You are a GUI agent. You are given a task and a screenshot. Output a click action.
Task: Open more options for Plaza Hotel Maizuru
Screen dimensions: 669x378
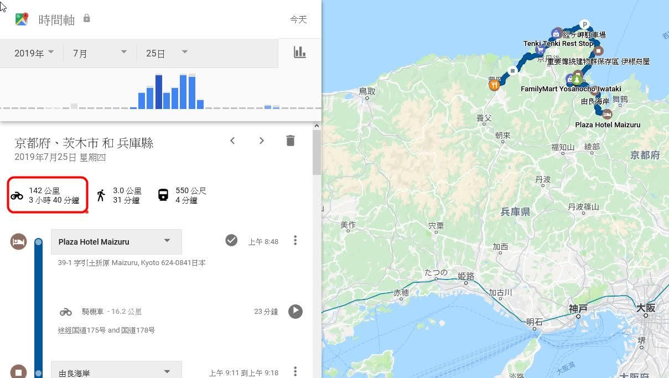coord(295,240)
